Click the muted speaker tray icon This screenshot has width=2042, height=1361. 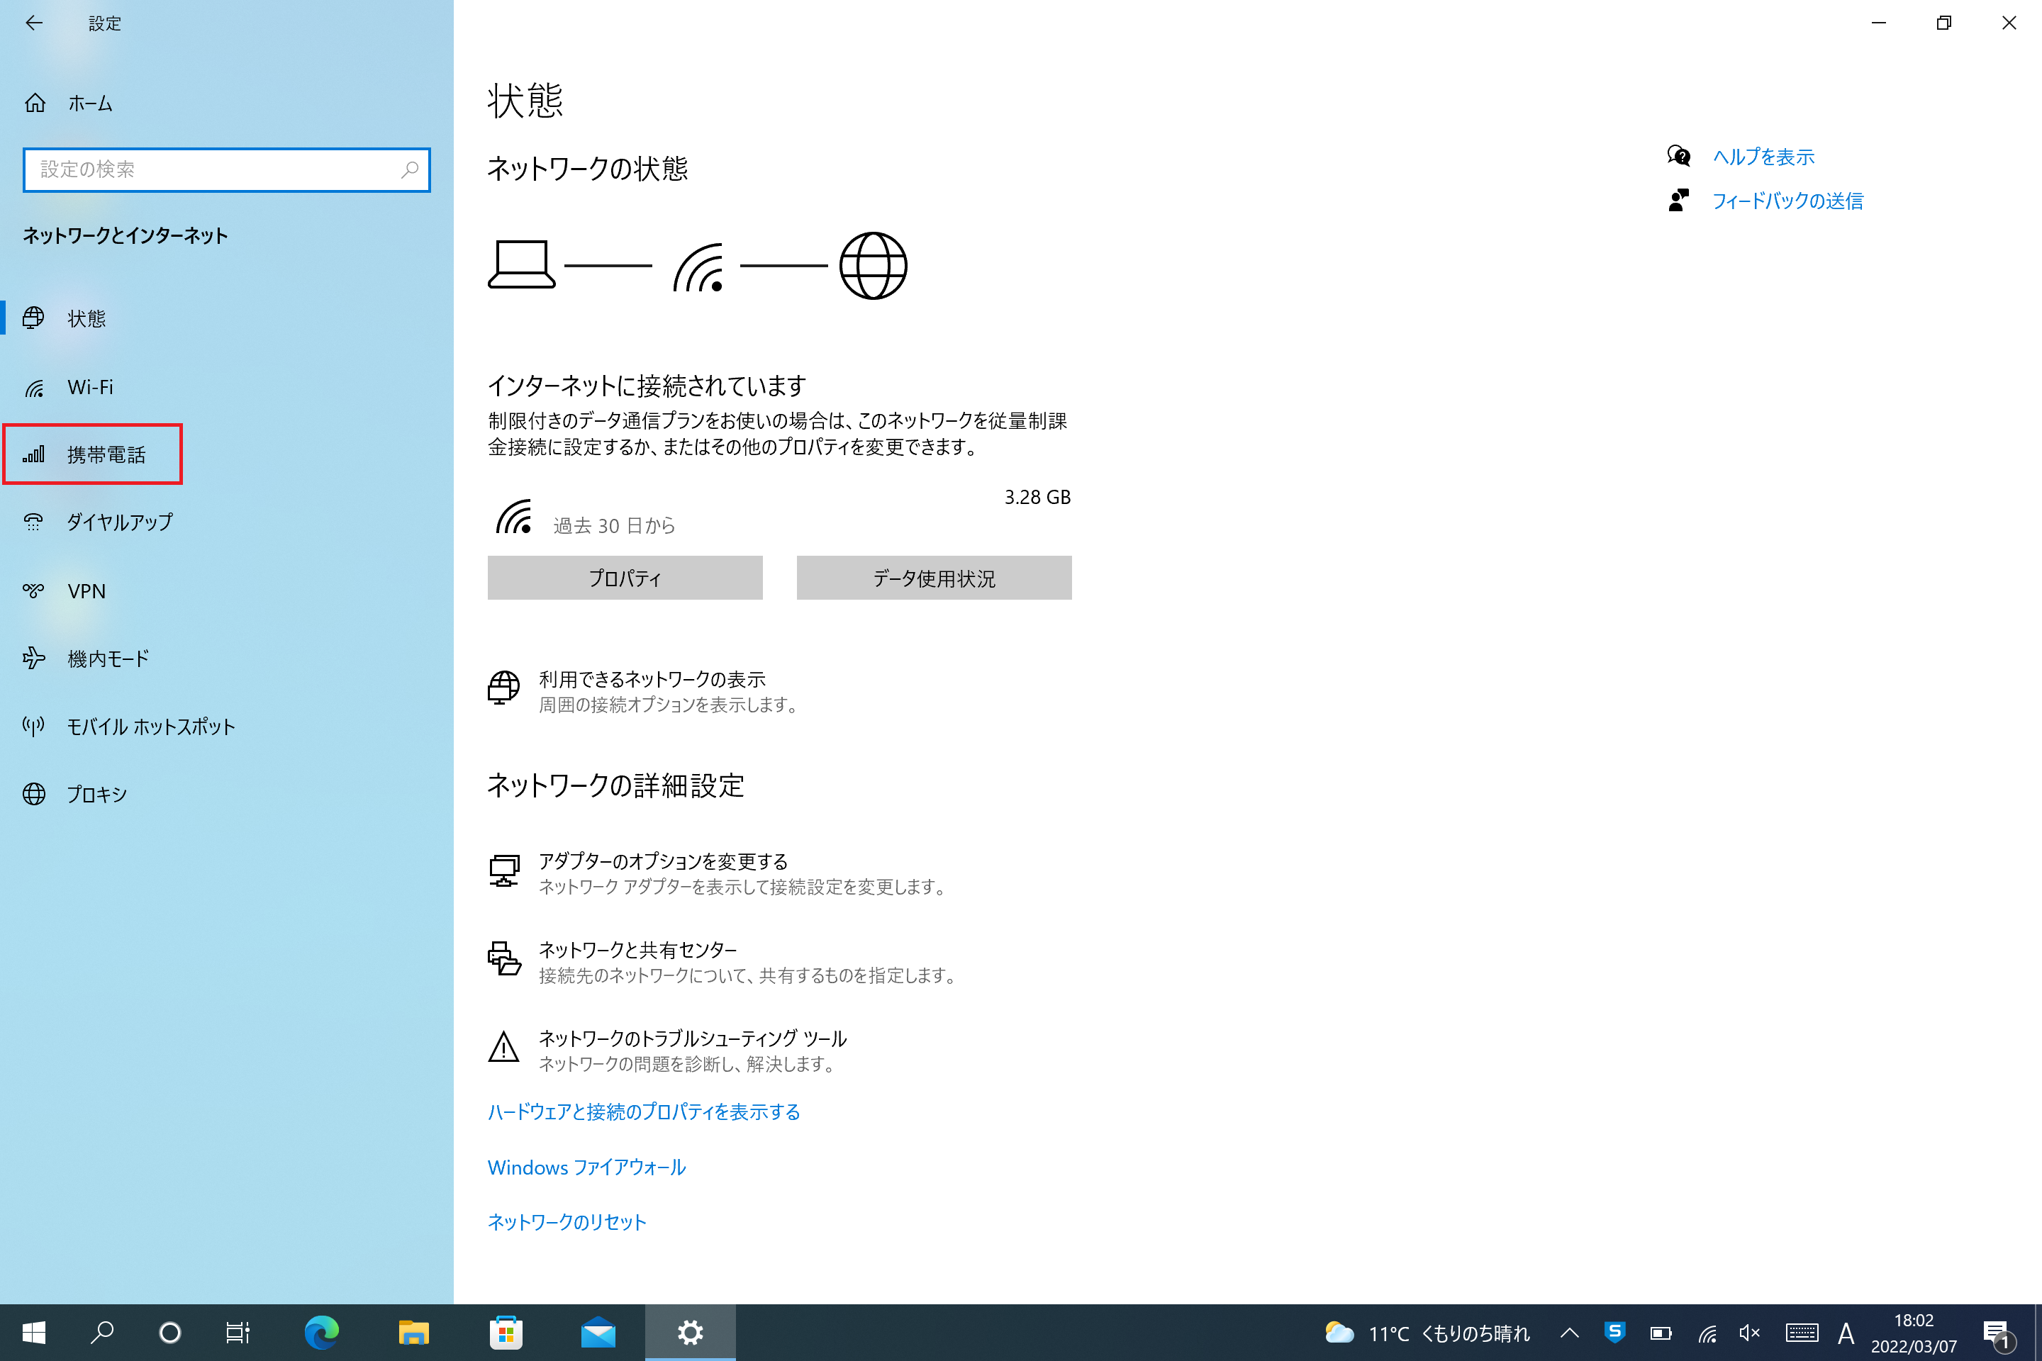(x=1751, y=1333)
